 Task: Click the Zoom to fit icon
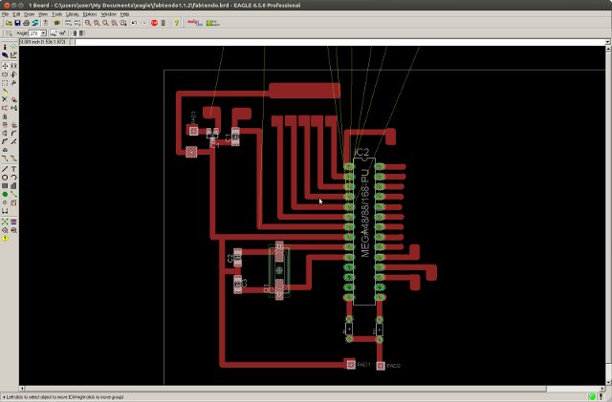pos(88,23)
